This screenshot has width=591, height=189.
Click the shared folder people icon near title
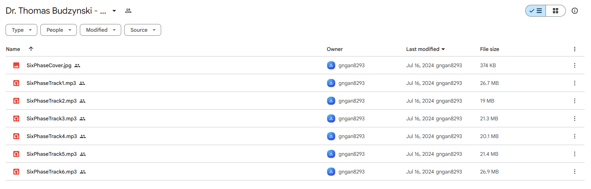tap(128, 11)
